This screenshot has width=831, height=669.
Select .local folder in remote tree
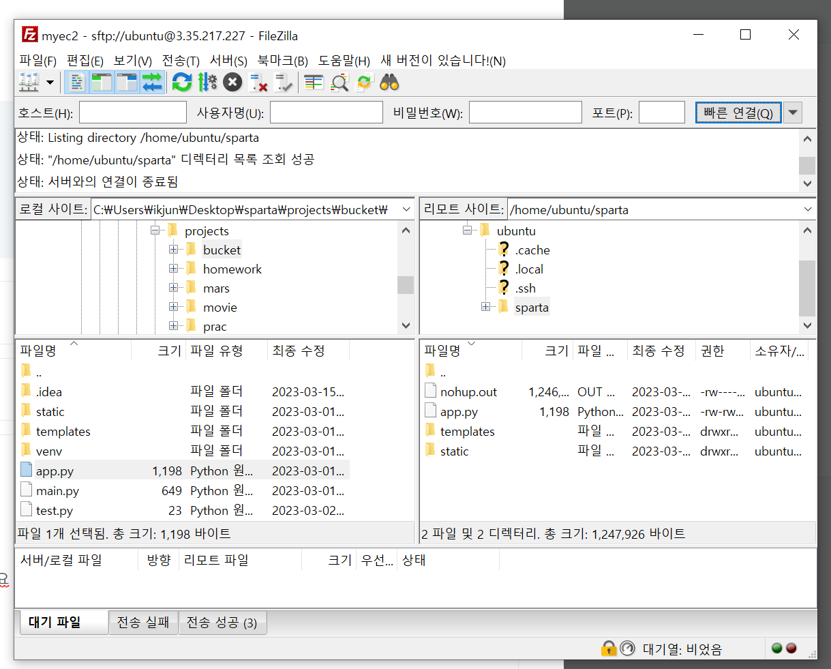tap(529, 269)
